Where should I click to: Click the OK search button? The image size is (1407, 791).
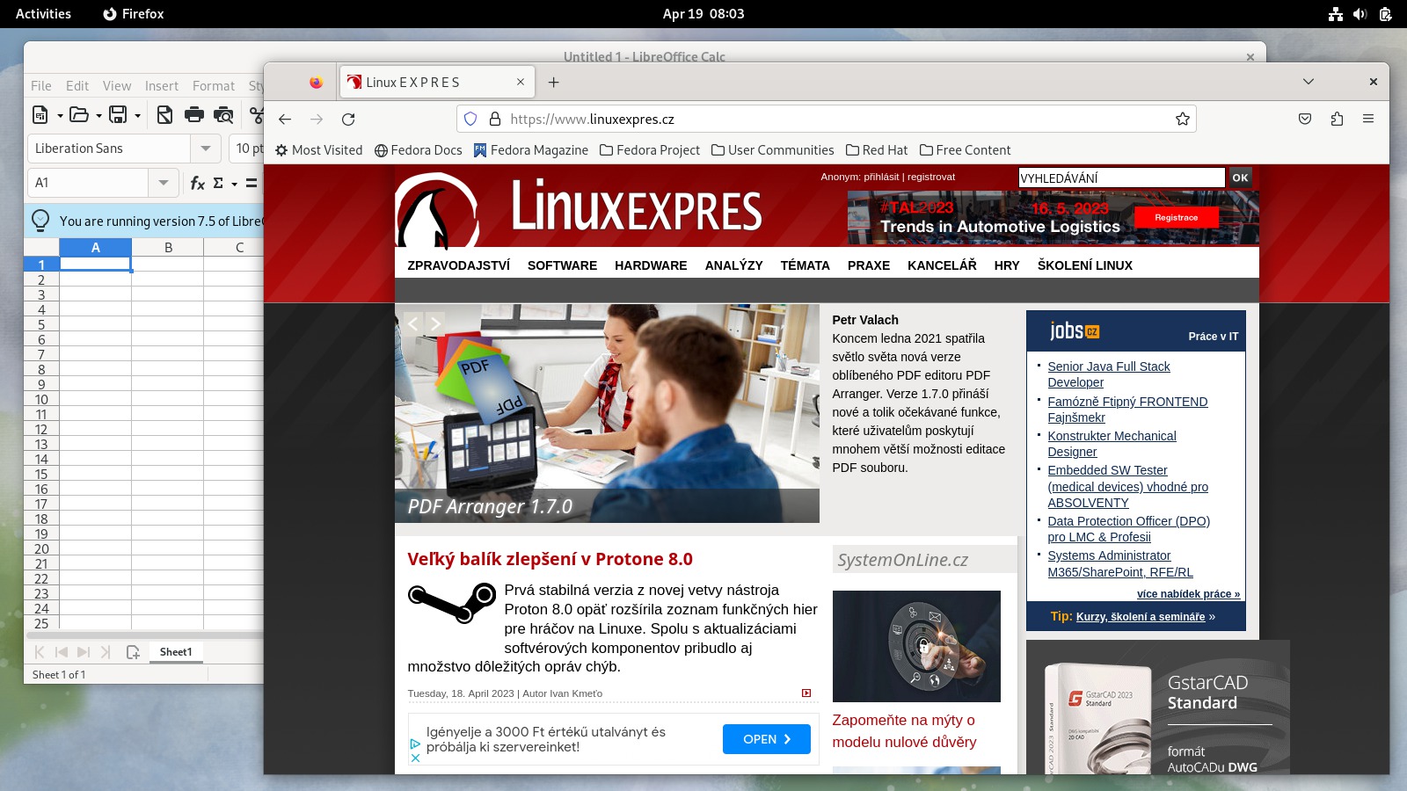pos(1240,178)
